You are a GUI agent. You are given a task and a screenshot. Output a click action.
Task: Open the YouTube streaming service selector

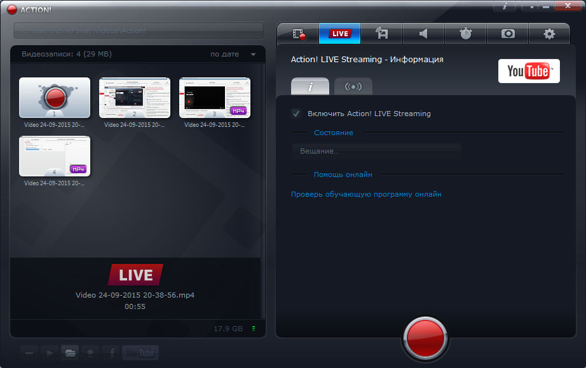529,71
